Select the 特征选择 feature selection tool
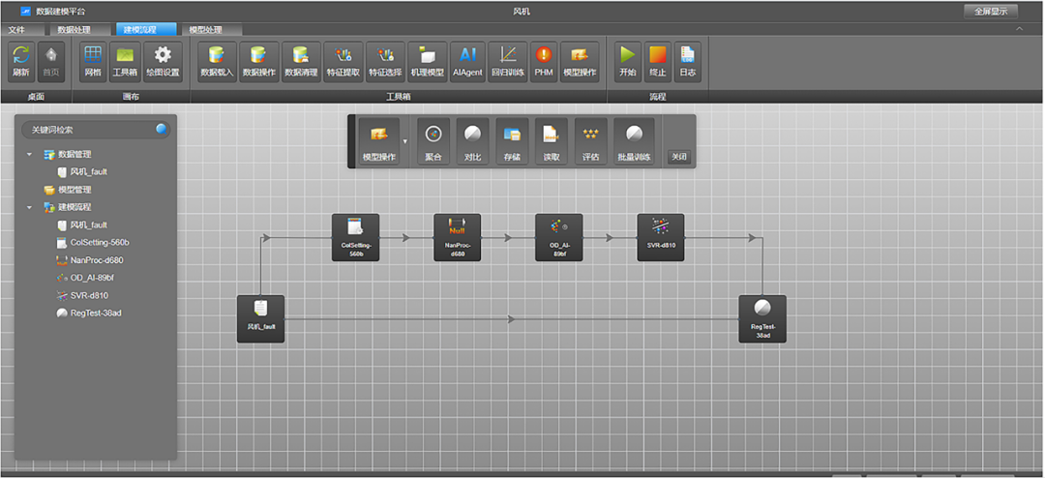The width and height of the screenshot is (1045, 478). click(385, 62)
